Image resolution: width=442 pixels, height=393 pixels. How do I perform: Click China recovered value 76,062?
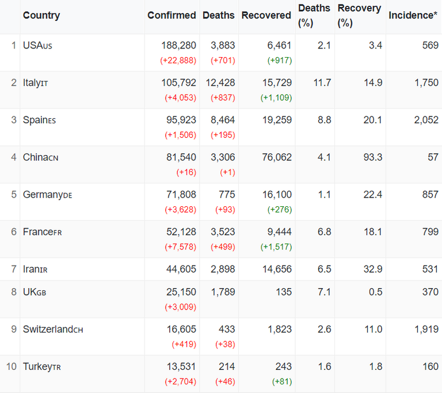pyautogui.click(x=277, y=157)
